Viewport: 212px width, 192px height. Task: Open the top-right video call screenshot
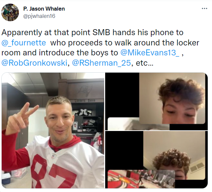point(157,101)
